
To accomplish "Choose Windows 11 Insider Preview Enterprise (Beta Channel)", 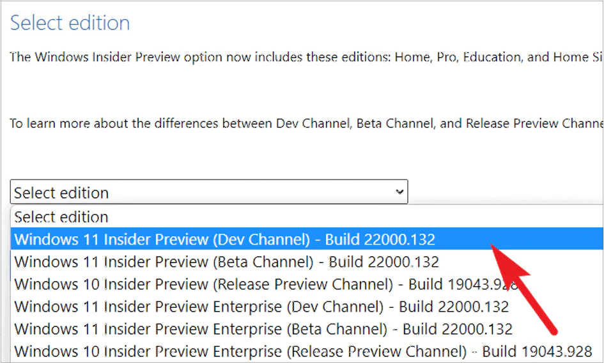I will (x=307, y=329).
